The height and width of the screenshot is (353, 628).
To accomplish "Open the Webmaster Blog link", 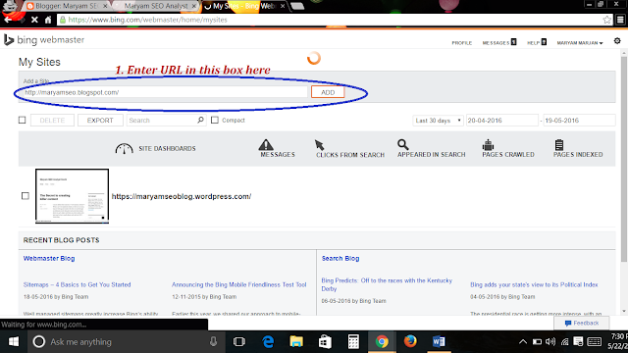I will click(x=49, y=259).
